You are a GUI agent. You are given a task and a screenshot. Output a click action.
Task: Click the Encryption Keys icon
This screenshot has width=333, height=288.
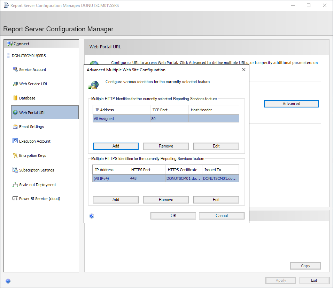(15, 155)
